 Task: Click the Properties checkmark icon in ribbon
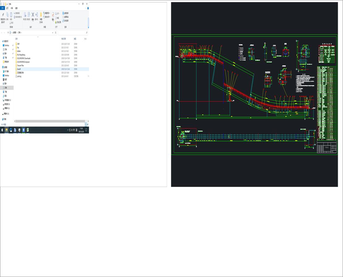click(x=53, y=15)
